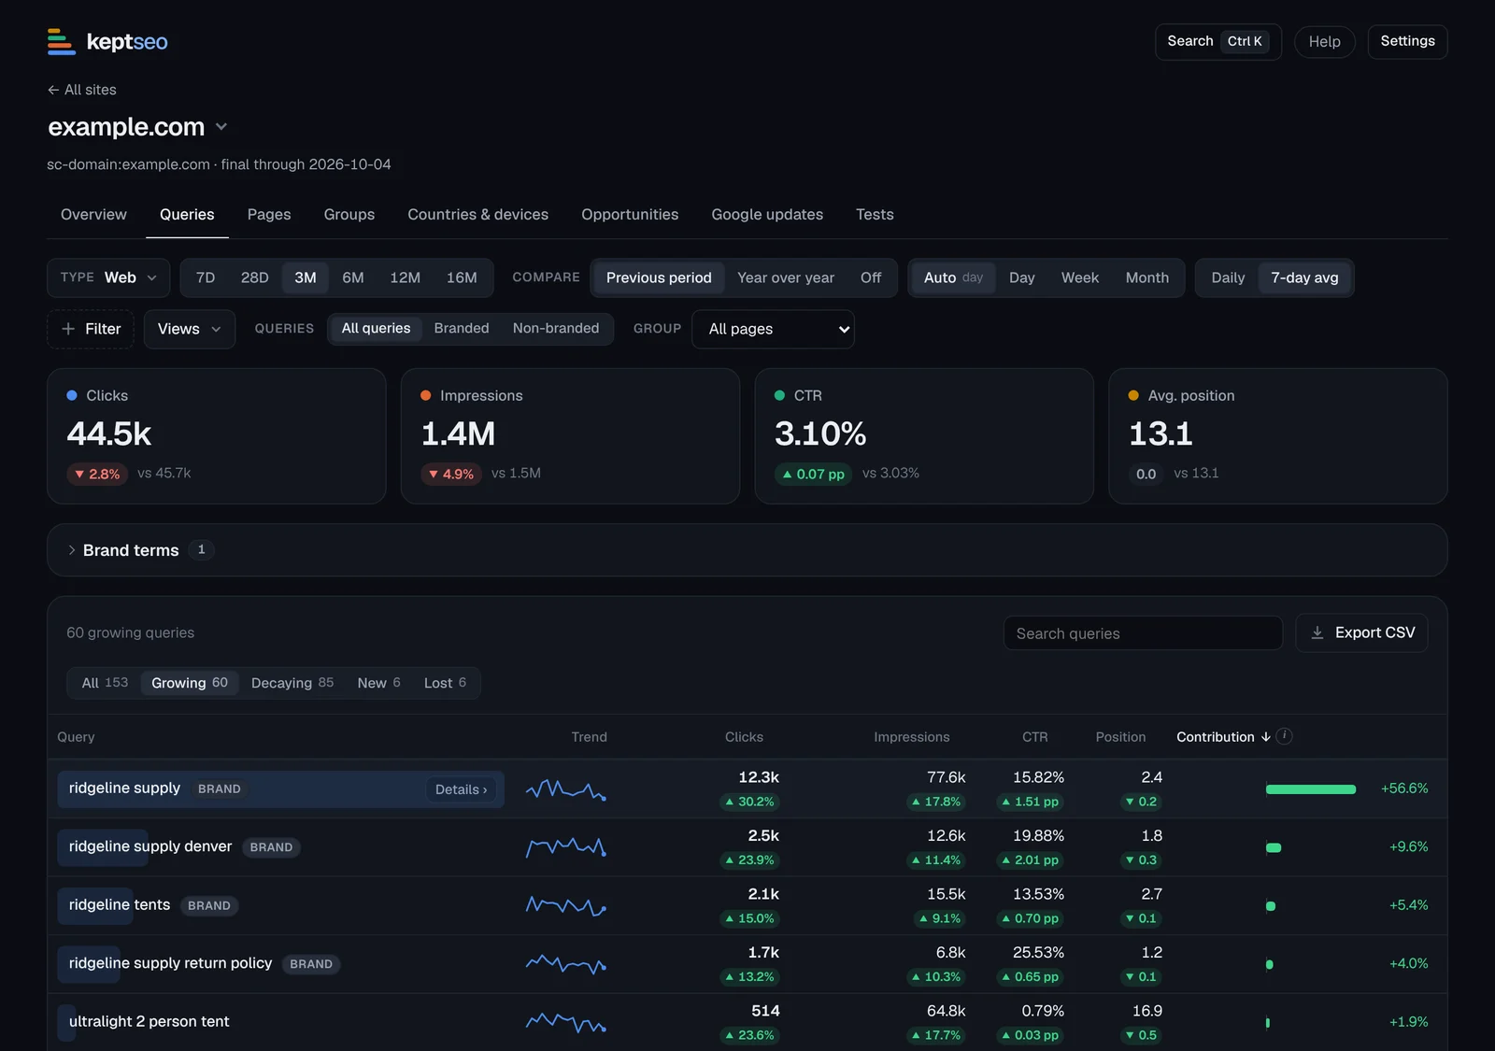Select the 12M date range

406,277
